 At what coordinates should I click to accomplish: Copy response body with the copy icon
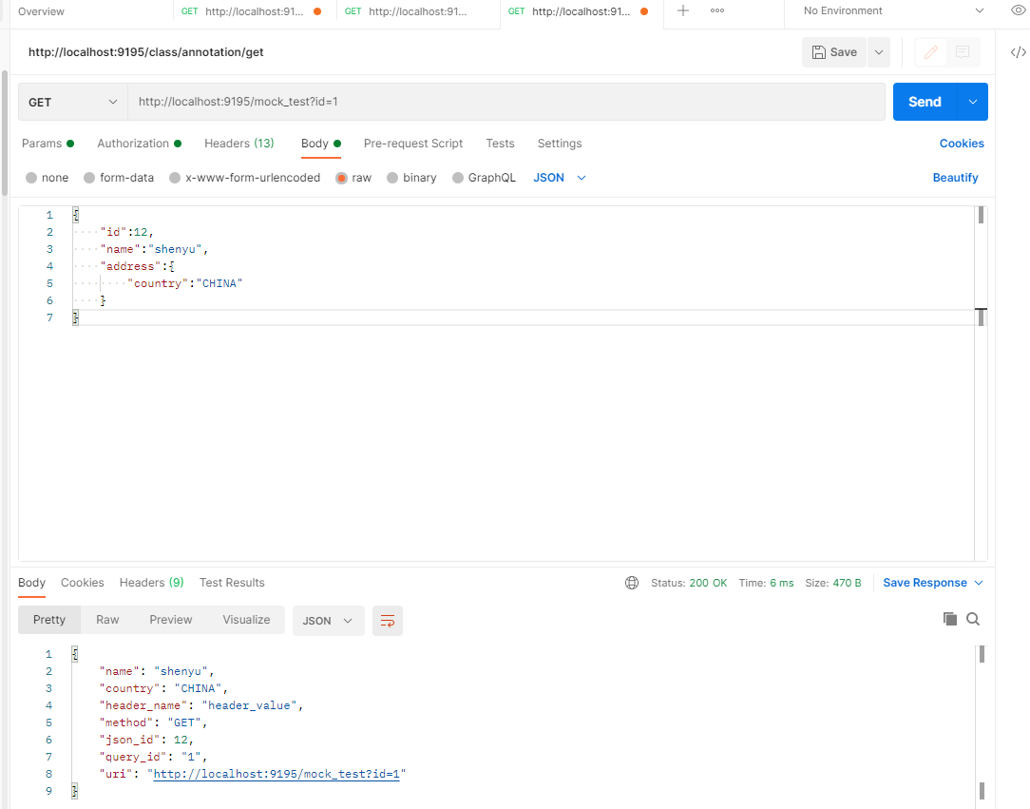pyautogui.click(x=950, y=619)
